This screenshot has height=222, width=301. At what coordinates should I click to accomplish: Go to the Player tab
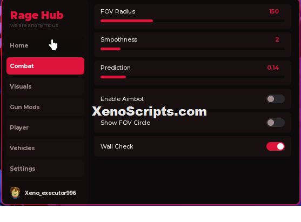[x=45, y=127]
